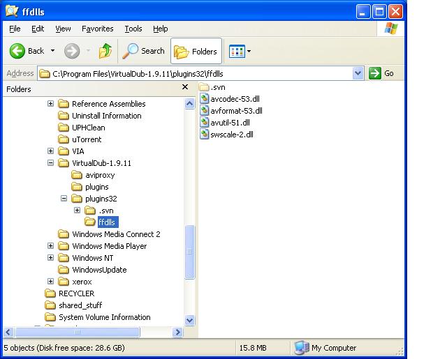Click the plugins32 folder icon
This screenshot has width=447, height=359.
[77, 199]
